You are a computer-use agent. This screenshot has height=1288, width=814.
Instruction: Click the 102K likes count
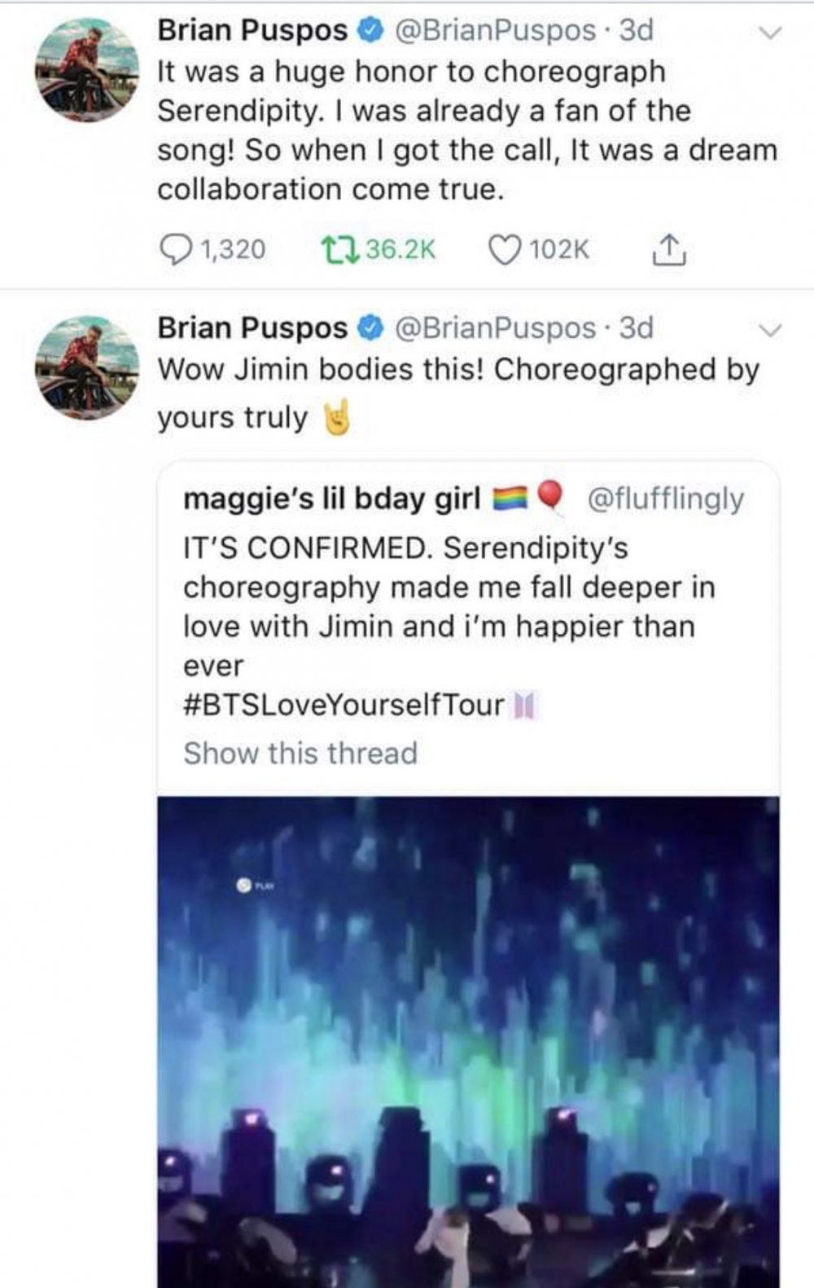(x=558, y=249)
